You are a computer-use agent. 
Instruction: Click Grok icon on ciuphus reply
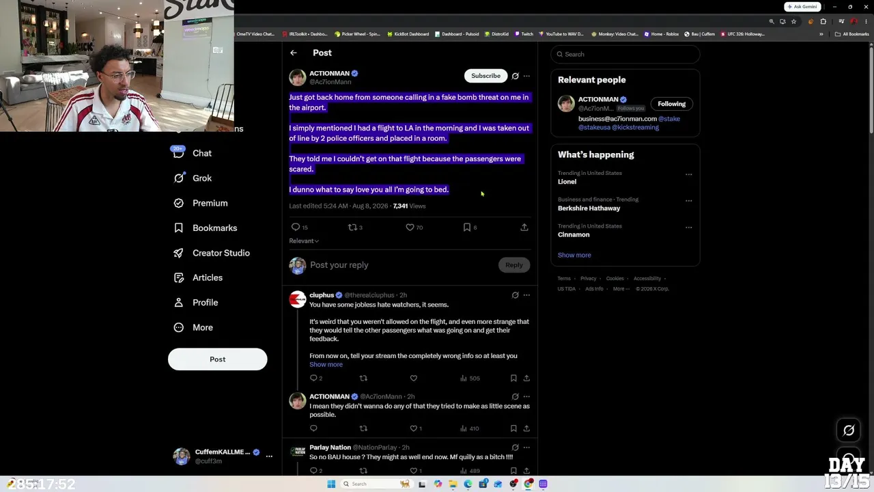pos(516,295)
